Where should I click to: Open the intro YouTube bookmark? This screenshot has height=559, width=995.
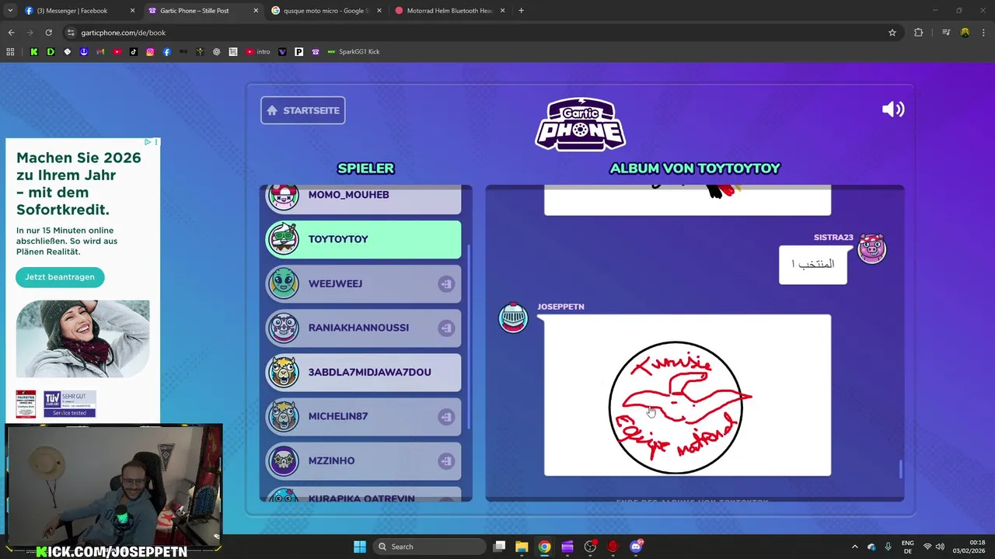pyautogui.click(x=258, y=52)
